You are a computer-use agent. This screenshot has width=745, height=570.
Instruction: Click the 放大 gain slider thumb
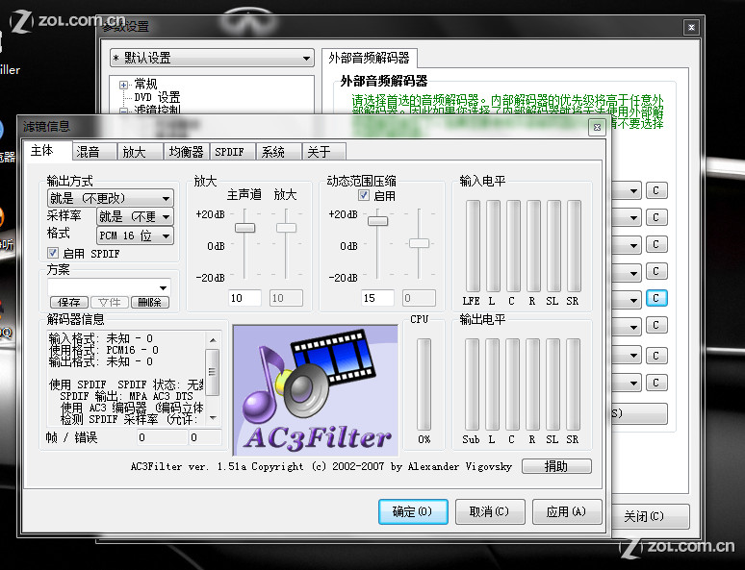click(x=287, y=228)
